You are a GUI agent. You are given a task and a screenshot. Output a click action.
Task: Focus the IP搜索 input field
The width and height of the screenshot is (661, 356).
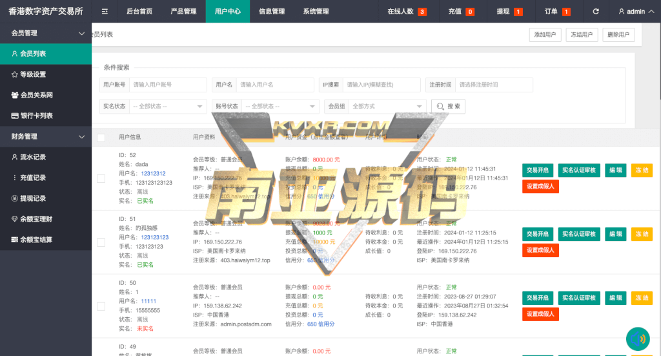click(381, 85)
